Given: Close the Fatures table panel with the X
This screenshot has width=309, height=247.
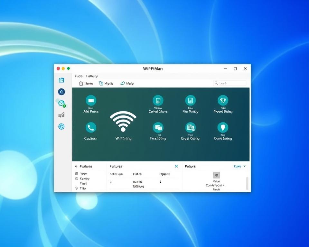Looking at the screenshot, I should [x=176, y=166].
